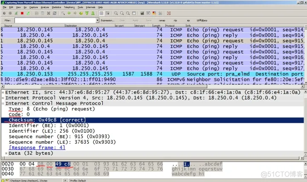Screen dimensions: 307x182
Task: Open capture options from the toolbar
Action: (x=10, y=13)
